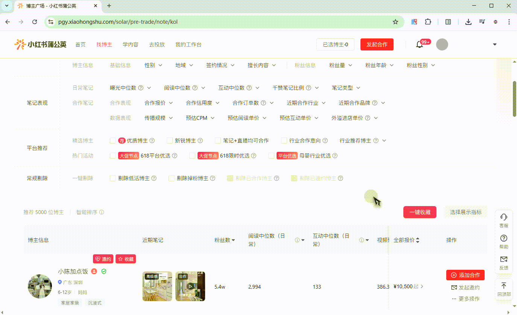Check the 新锐博主 checkbox
This screenshot has height=315, width=517.
click(170, 141)
